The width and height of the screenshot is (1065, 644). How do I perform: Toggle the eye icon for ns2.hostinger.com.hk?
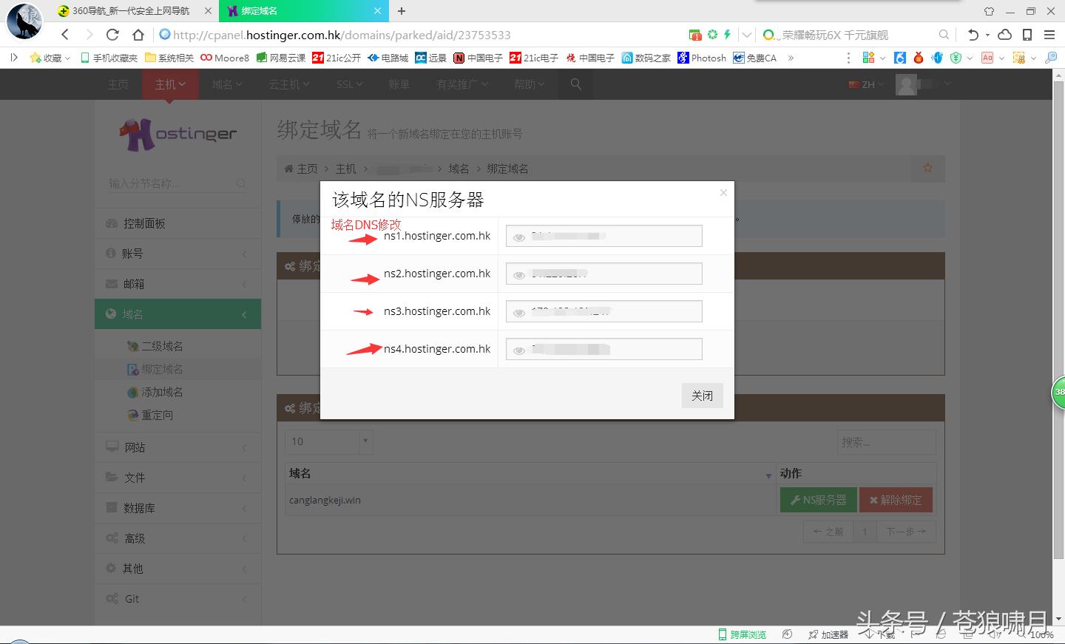519,275
